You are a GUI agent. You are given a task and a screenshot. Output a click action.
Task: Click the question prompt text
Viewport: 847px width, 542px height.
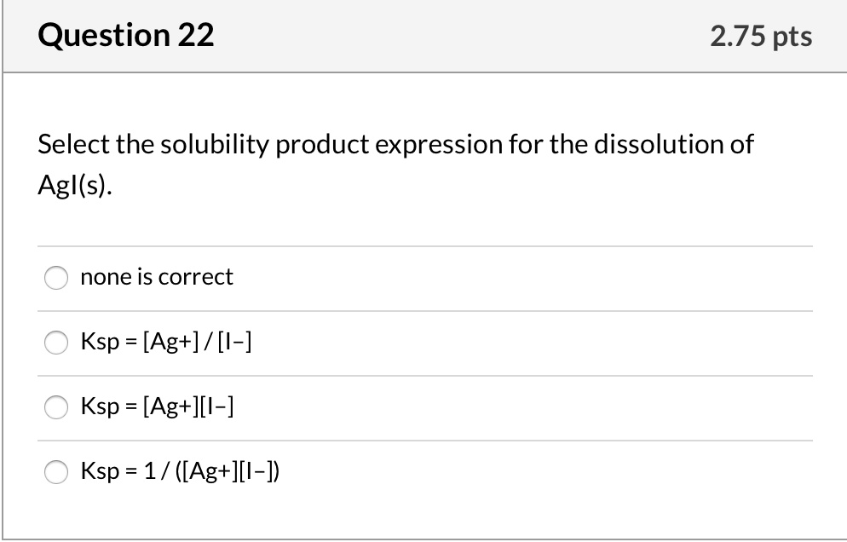click(394, 145)
